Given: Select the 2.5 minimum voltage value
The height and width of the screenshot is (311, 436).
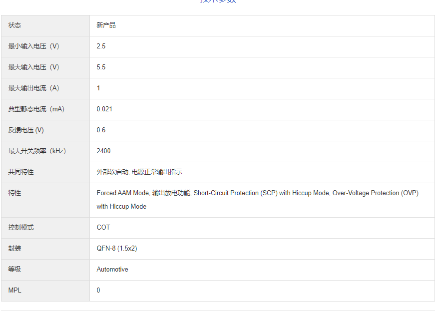Looking at the screenshot, I should 101,46.
